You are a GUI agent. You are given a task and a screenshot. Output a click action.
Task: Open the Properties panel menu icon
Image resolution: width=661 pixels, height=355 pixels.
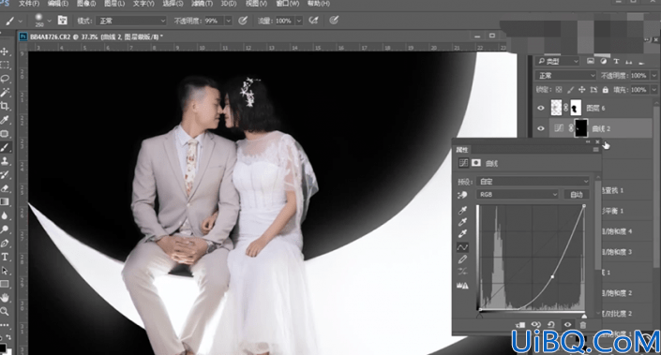pyautogui.click(x=595, y=150)
